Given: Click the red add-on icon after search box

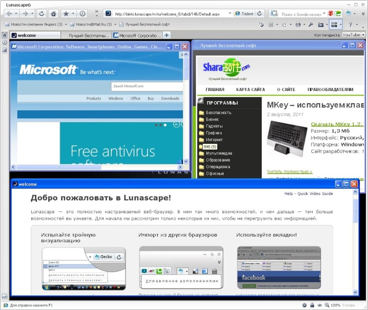Looking at the screenshot, I should 331,13.
